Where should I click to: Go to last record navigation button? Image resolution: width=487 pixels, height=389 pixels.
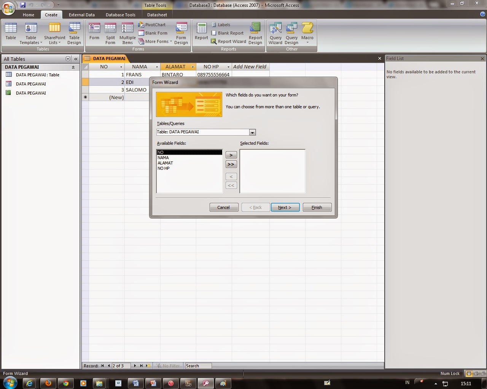click(142, 366)
